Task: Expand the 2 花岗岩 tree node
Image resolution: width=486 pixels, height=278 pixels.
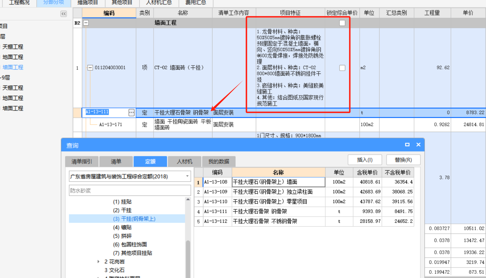Action: pyautogui.click(x=98, y=261)
